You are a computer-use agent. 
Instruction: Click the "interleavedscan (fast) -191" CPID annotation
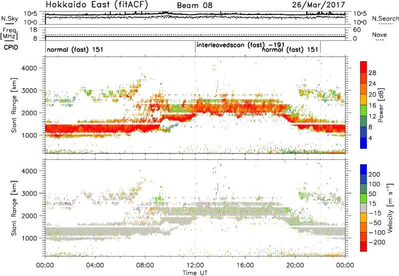240,45
